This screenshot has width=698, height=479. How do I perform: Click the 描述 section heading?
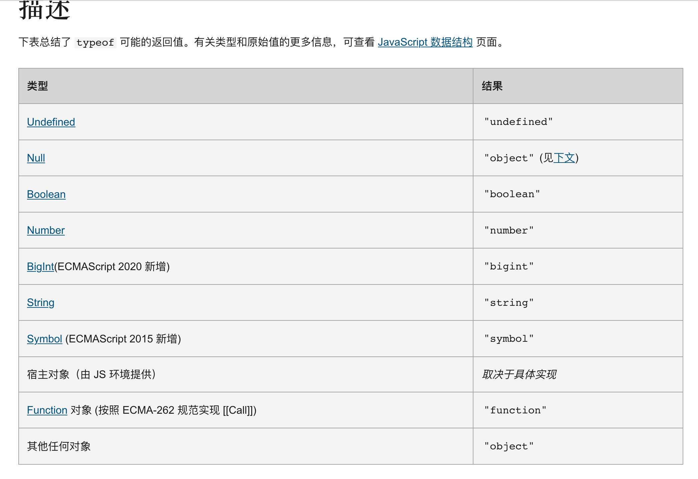[x=44, y=10]
